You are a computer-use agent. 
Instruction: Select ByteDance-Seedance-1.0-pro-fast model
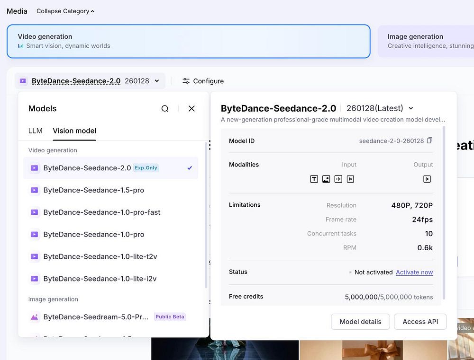tap(110, 212)
